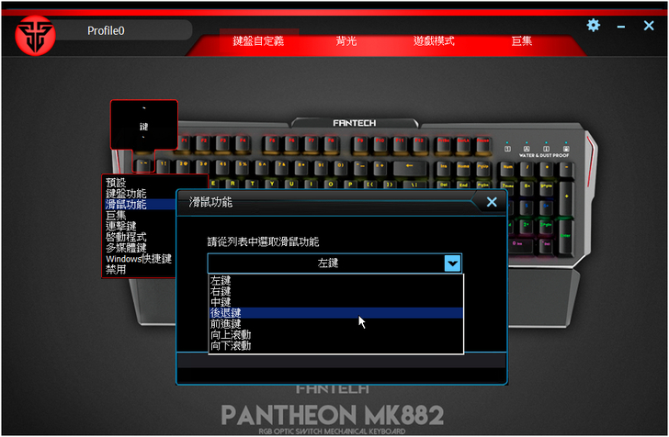The image size is (669, 437).
Task: Choose 預設 in the key function menu
Action: coord(116,183)
